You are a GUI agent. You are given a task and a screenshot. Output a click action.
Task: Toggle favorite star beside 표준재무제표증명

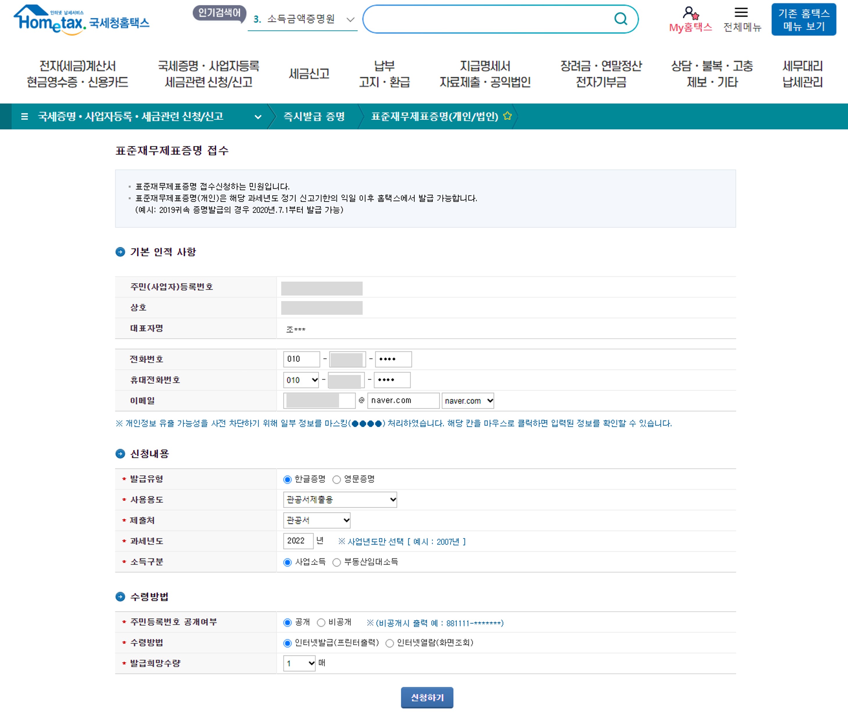(507, 116)
